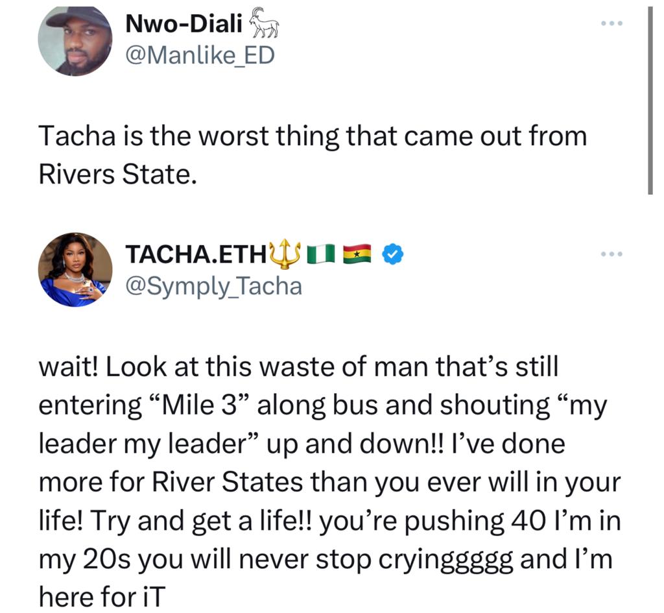Image resolution: width=664 pixels, height=613 pixels.
Task: Click the goat emoji beside Nwo-Diali
Action: (x=264, y=24)
